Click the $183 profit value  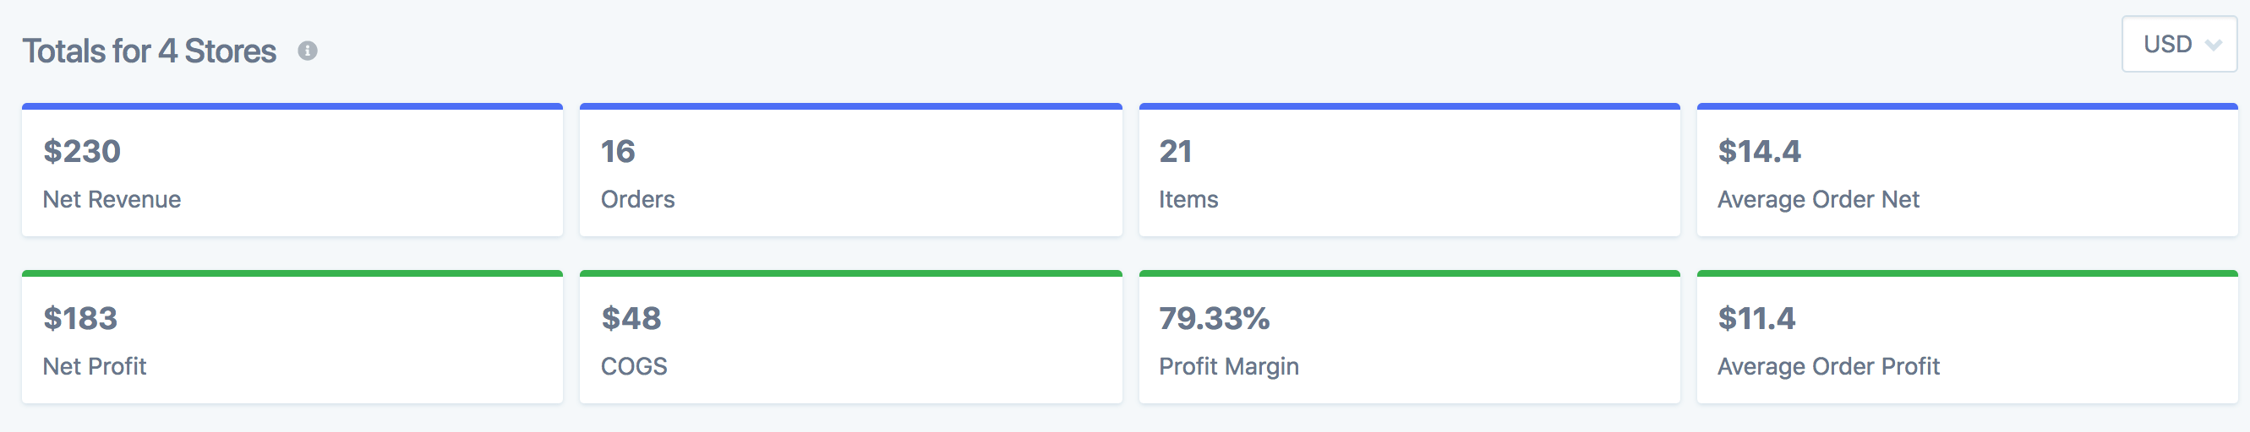coord(80,319)
